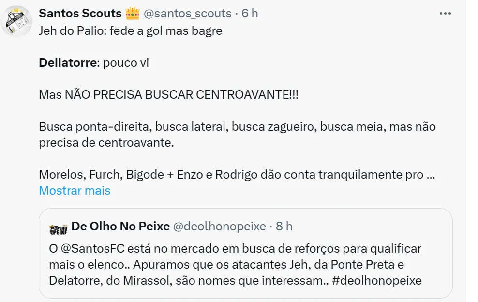Click the small De Olho No Peixe avatar
Viewport: 478px width, 302px height.
tap(58, 227)
